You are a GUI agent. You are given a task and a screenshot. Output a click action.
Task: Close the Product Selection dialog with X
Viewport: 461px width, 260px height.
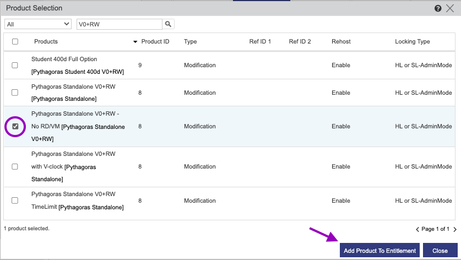(x=450, y=8)
